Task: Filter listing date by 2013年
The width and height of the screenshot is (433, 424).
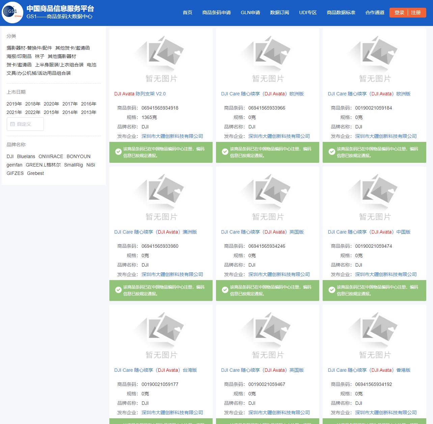Action: [88, 112]
